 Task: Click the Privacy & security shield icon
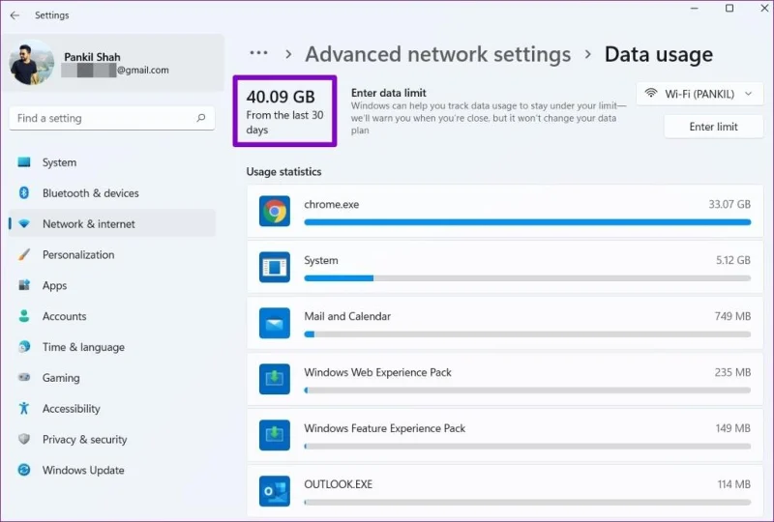[24, 439]
